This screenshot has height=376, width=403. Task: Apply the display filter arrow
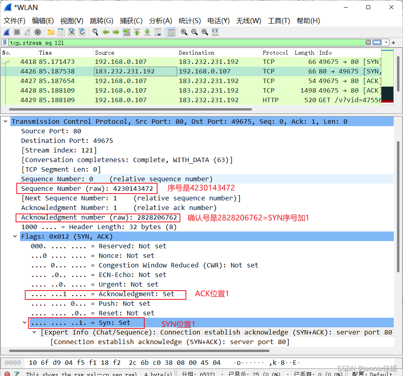(377, 42)
